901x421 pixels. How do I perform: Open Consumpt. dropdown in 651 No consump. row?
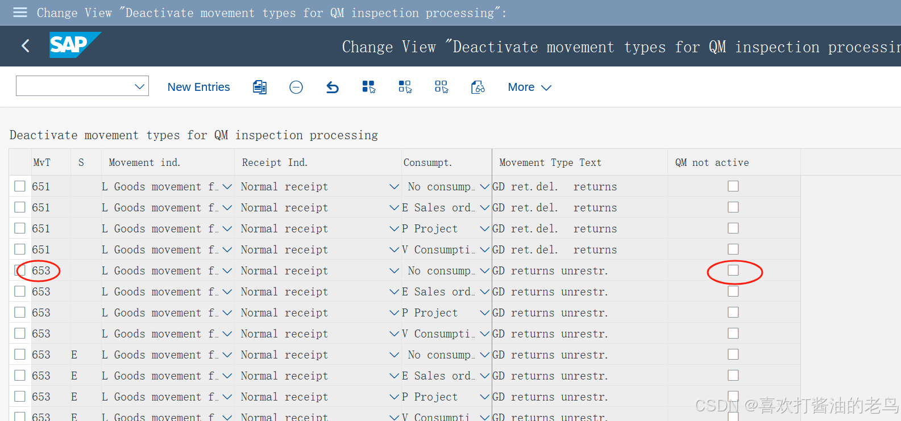pyautogui.click(x=485, y=186)
